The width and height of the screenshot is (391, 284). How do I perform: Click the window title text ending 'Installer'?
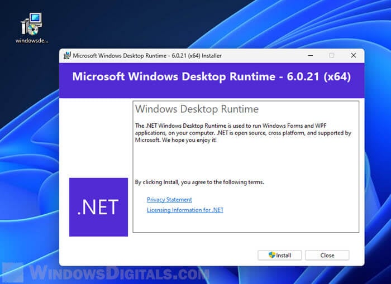coord(147,56)
